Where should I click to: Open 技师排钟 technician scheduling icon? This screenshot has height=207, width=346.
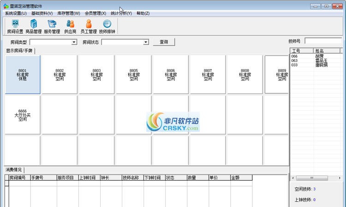point(107,26)
